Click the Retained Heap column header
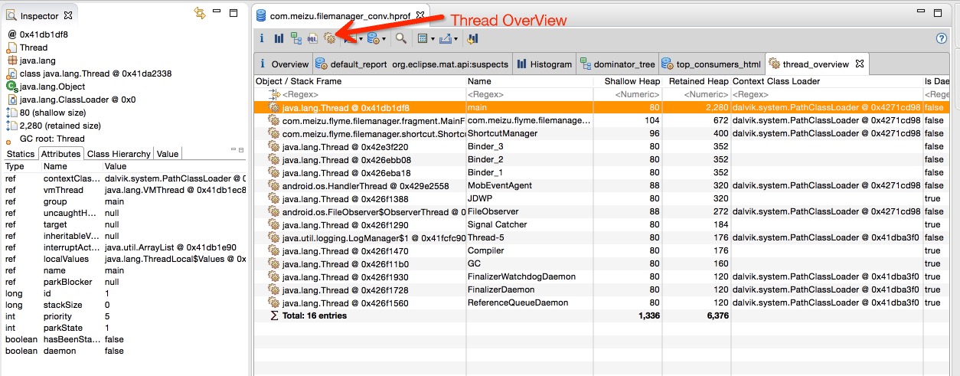 [x=698, y=81]
